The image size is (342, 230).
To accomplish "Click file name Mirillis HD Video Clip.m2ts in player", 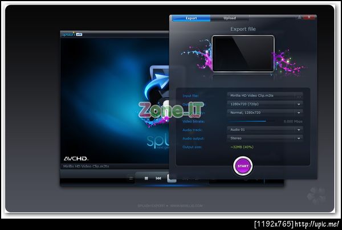I will pos(86,166).
